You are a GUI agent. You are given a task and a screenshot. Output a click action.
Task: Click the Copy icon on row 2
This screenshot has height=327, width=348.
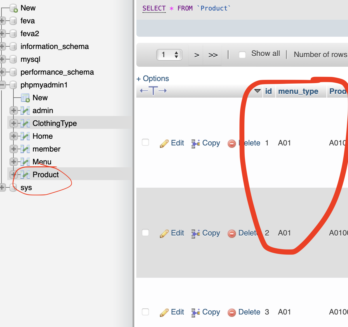pyautogui.click(x=196, y=233)
